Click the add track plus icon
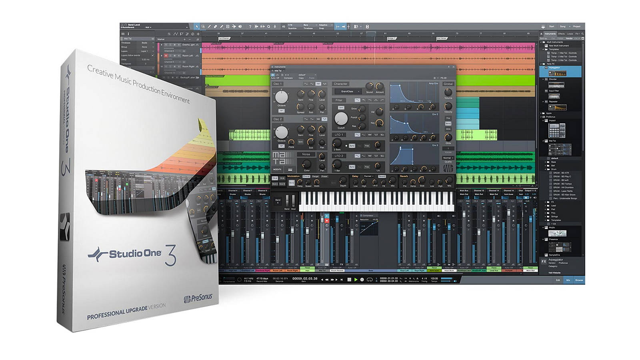This screenshot has height=360, width=640. [198, 34]
